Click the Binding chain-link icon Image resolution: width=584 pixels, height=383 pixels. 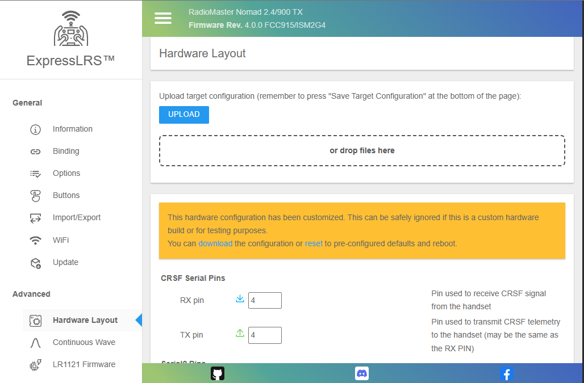point(35,151)
